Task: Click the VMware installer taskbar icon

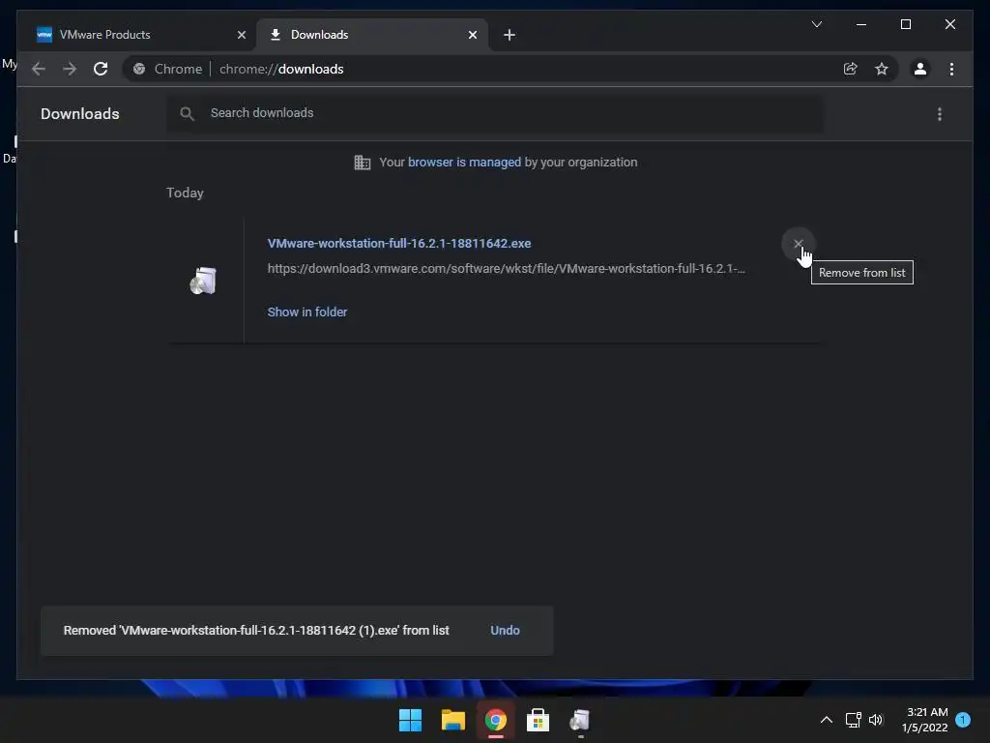Action: (x=580, y=720)
